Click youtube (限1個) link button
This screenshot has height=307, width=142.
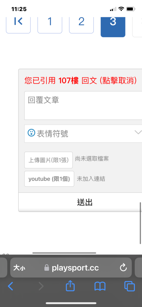point(49,179)
